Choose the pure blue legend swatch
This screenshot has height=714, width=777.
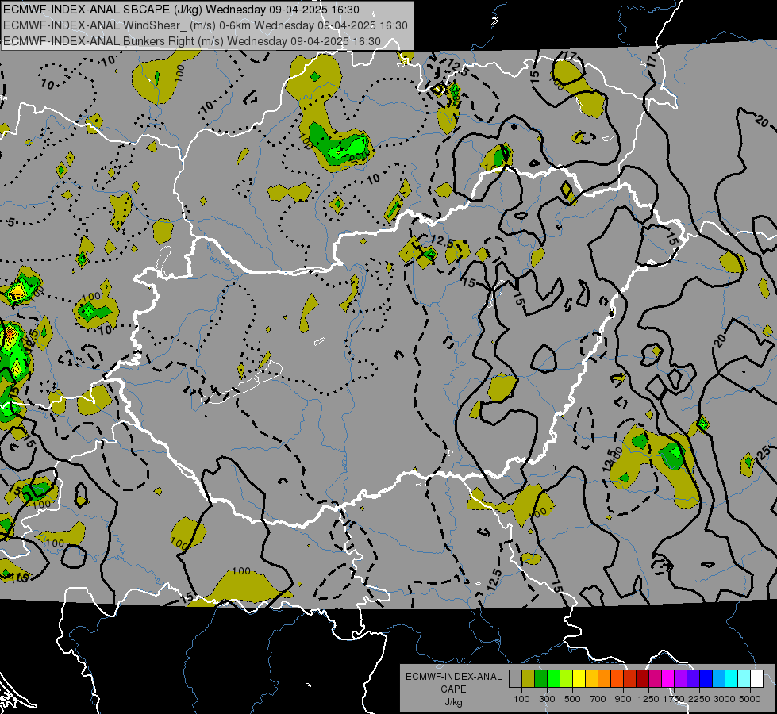[x=706, y=679]
